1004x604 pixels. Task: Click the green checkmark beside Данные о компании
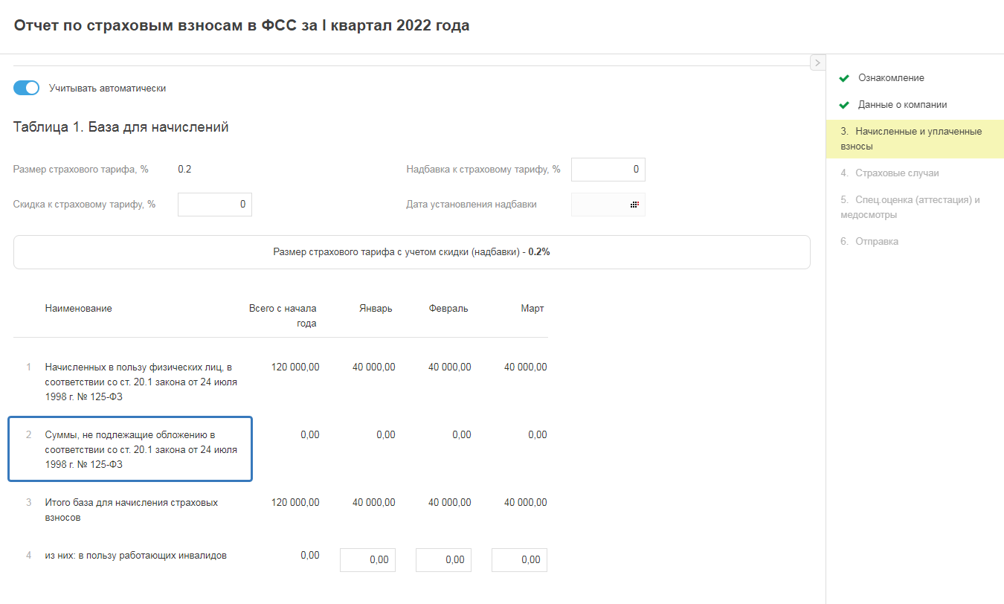[x=844, y=105]
